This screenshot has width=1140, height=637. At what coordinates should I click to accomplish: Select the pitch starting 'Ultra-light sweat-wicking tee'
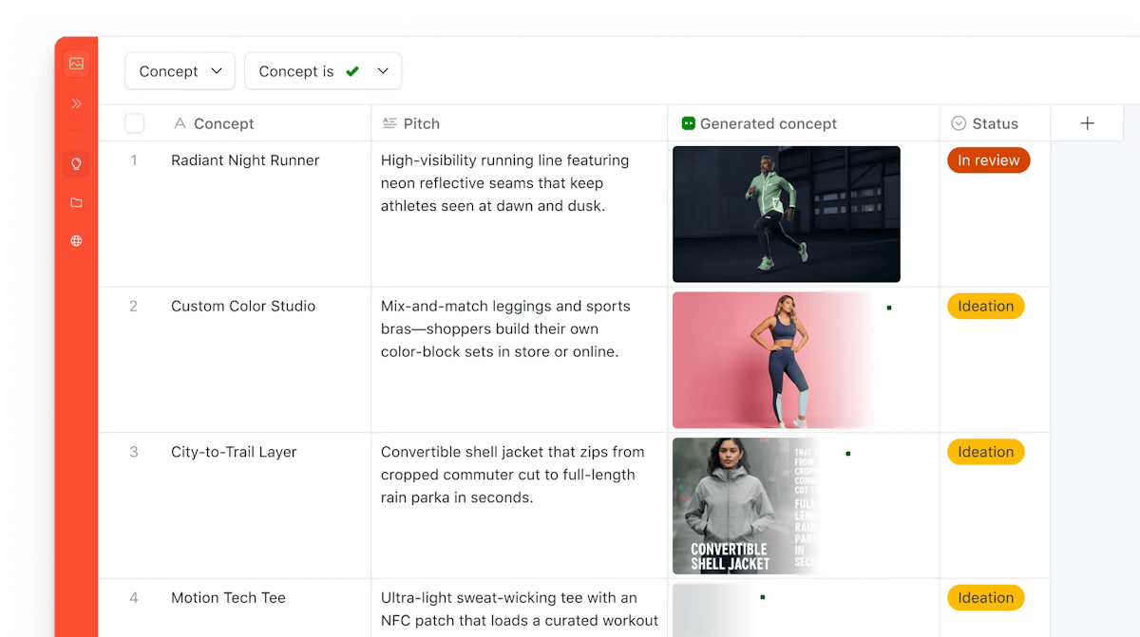(x=519, y=609)
